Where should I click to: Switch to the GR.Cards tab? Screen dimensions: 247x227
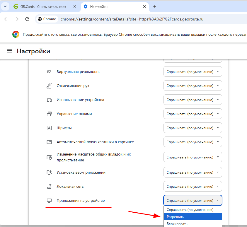click(x=42, y=7)
